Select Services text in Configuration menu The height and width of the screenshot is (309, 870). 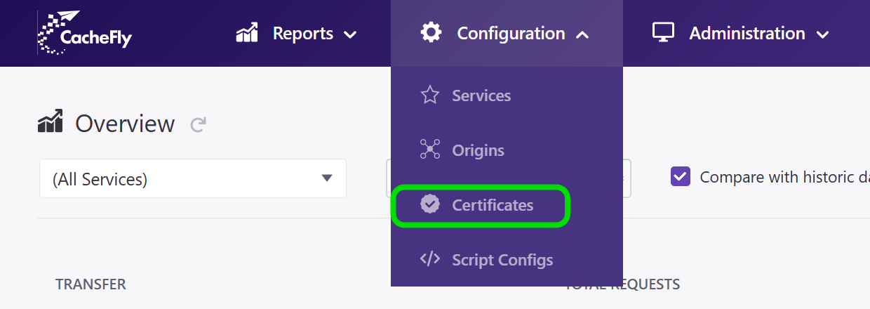481,96
